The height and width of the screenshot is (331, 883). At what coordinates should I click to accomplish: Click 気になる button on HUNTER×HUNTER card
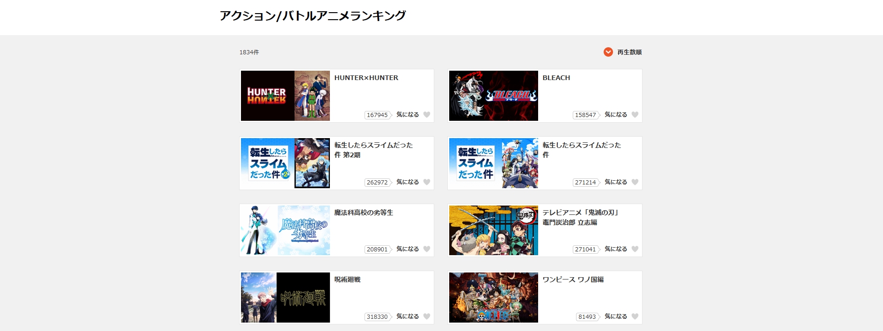408,115
